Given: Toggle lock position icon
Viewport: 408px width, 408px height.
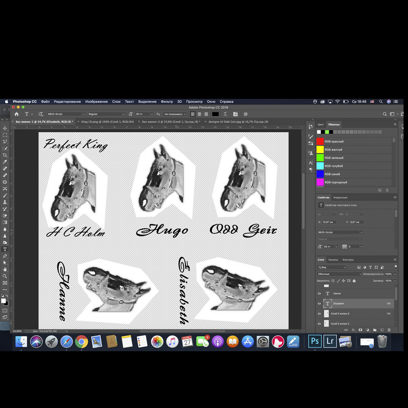Looking at the screenshot, I should click(344, 281).
